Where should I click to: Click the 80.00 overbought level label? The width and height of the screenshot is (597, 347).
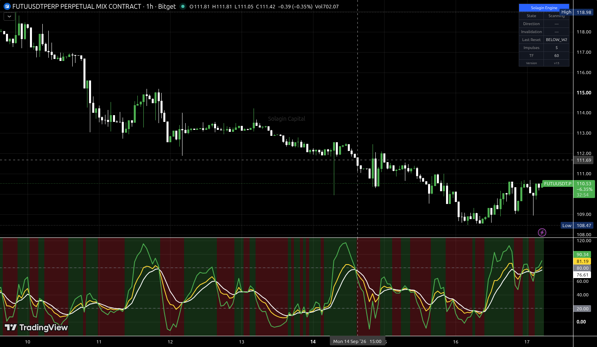pos(583,268)
